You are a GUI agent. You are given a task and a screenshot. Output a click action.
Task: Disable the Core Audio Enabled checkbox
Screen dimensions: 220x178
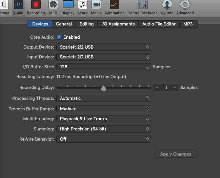point(59,37)
